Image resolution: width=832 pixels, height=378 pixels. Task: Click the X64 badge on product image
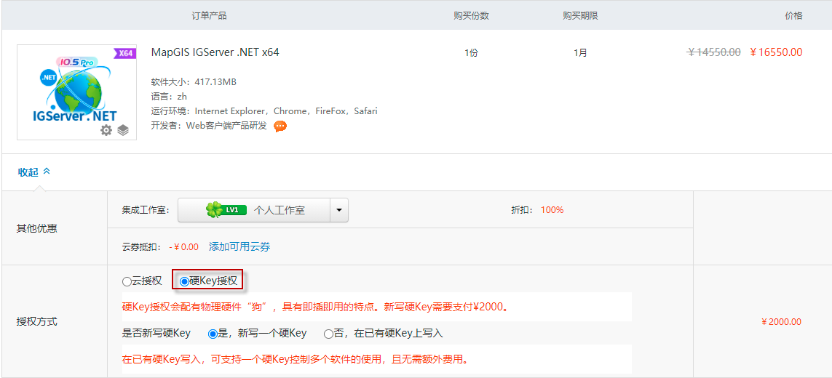click(x=124, y=53)
